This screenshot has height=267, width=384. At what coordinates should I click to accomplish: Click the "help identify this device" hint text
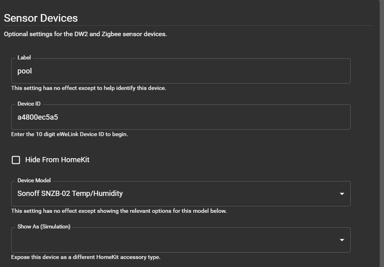tap(133, 88)
